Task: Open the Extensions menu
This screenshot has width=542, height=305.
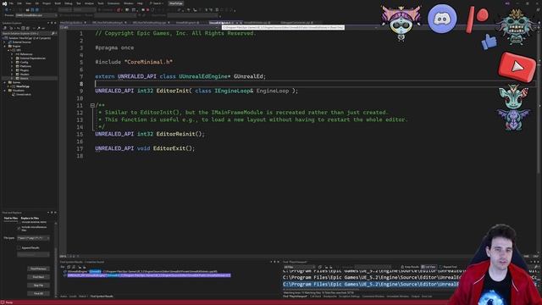Action: coord(113,3)
